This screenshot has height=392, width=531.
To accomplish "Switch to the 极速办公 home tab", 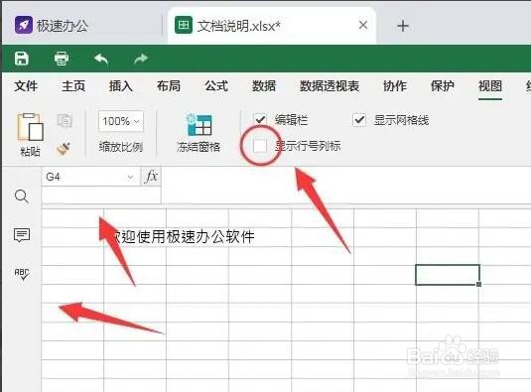I will click(81, 26).
